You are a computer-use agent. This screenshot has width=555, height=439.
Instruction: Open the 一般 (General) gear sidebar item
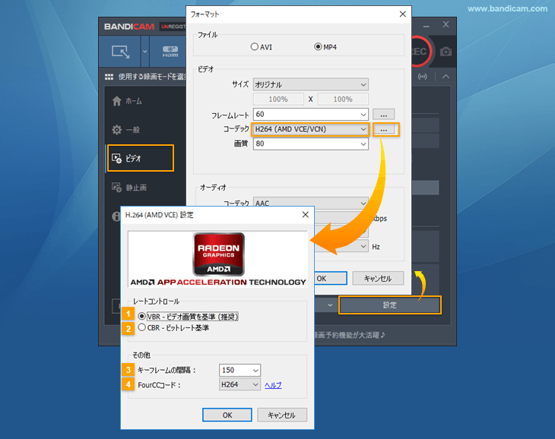(x=126, y=130)
